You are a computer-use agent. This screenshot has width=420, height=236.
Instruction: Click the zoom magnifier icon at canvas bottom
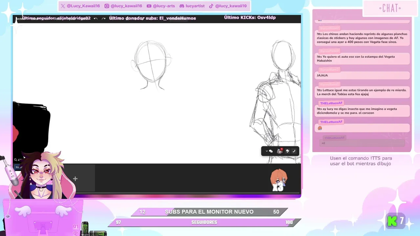[x=15, y=160]
